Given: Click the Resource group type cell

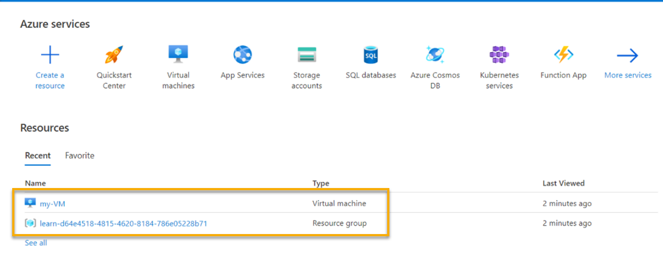Looking at the screenshot, I should coord(340,223).
